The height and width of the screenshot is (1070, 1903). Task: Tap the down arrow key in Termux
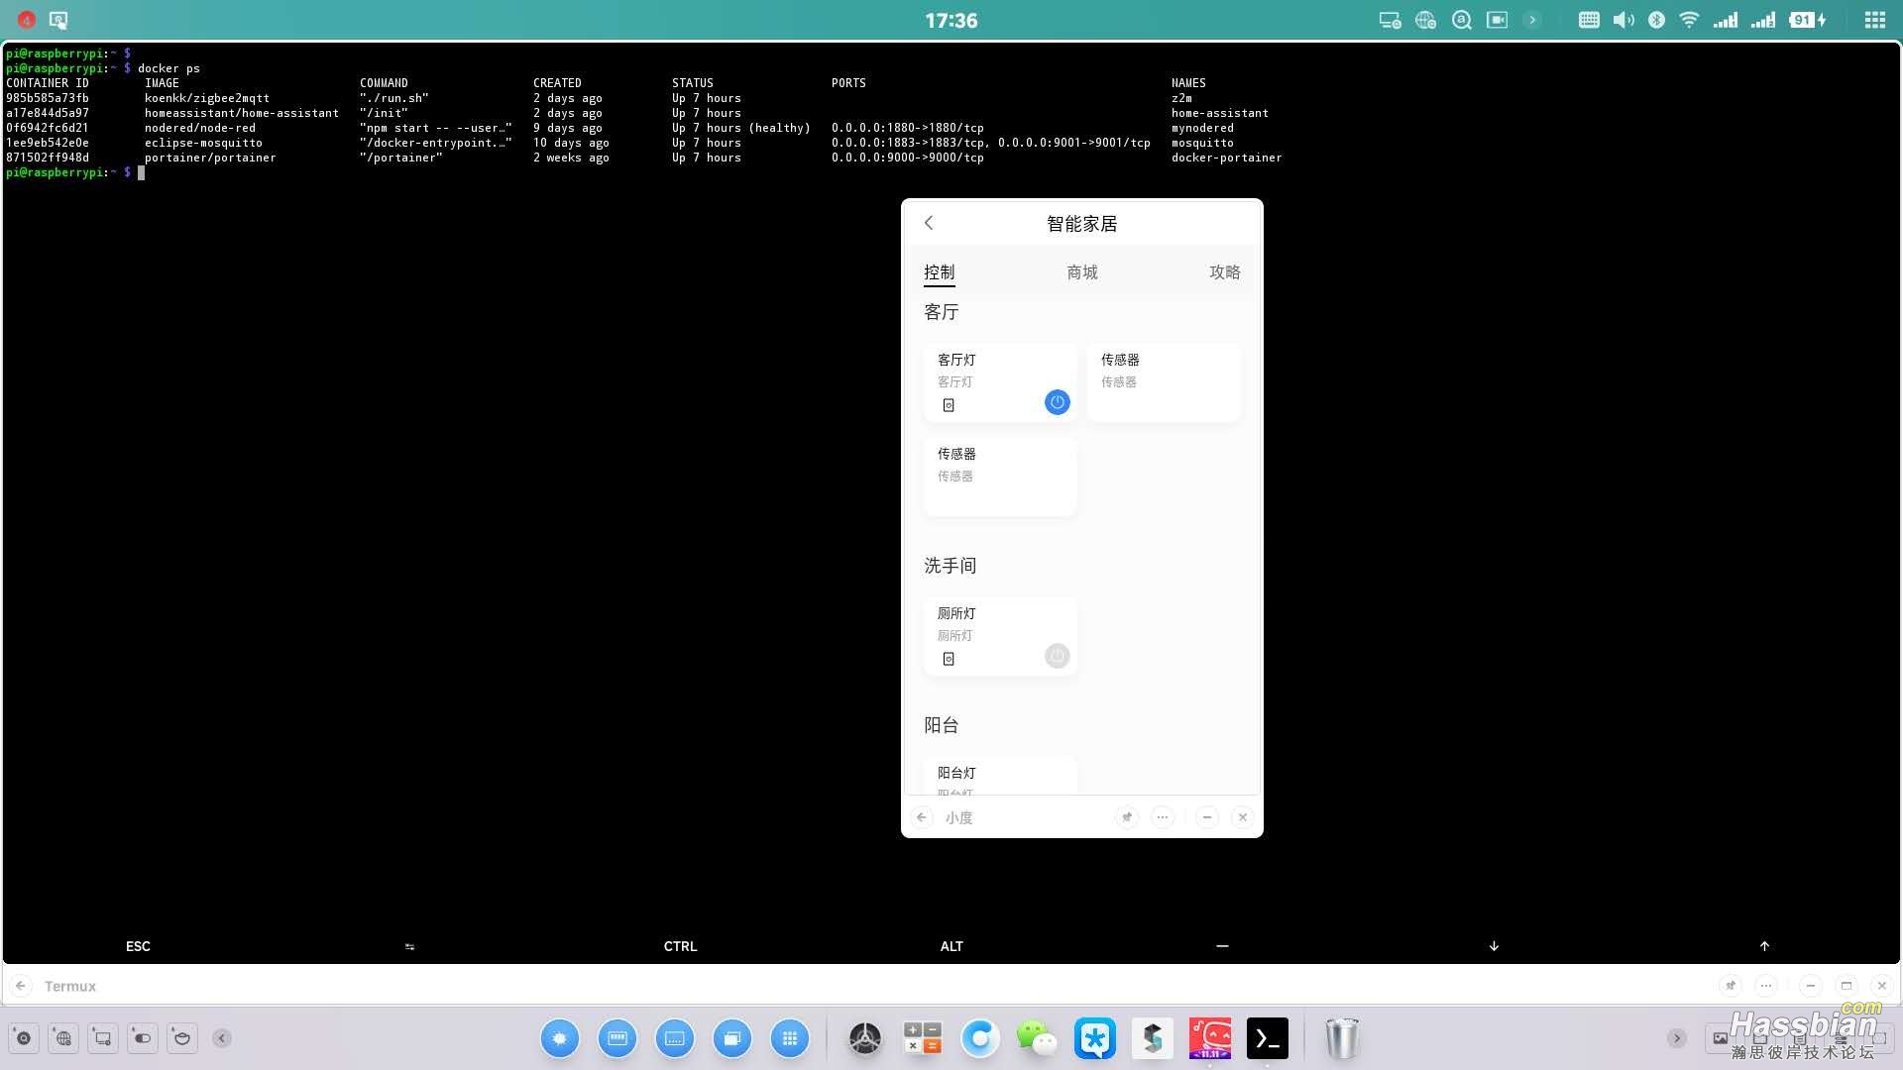point(1494,946)
